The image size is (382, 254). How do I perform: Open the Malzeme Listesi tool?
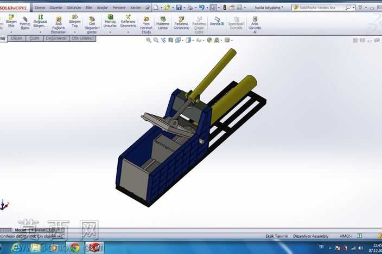[x=163, y=23]
